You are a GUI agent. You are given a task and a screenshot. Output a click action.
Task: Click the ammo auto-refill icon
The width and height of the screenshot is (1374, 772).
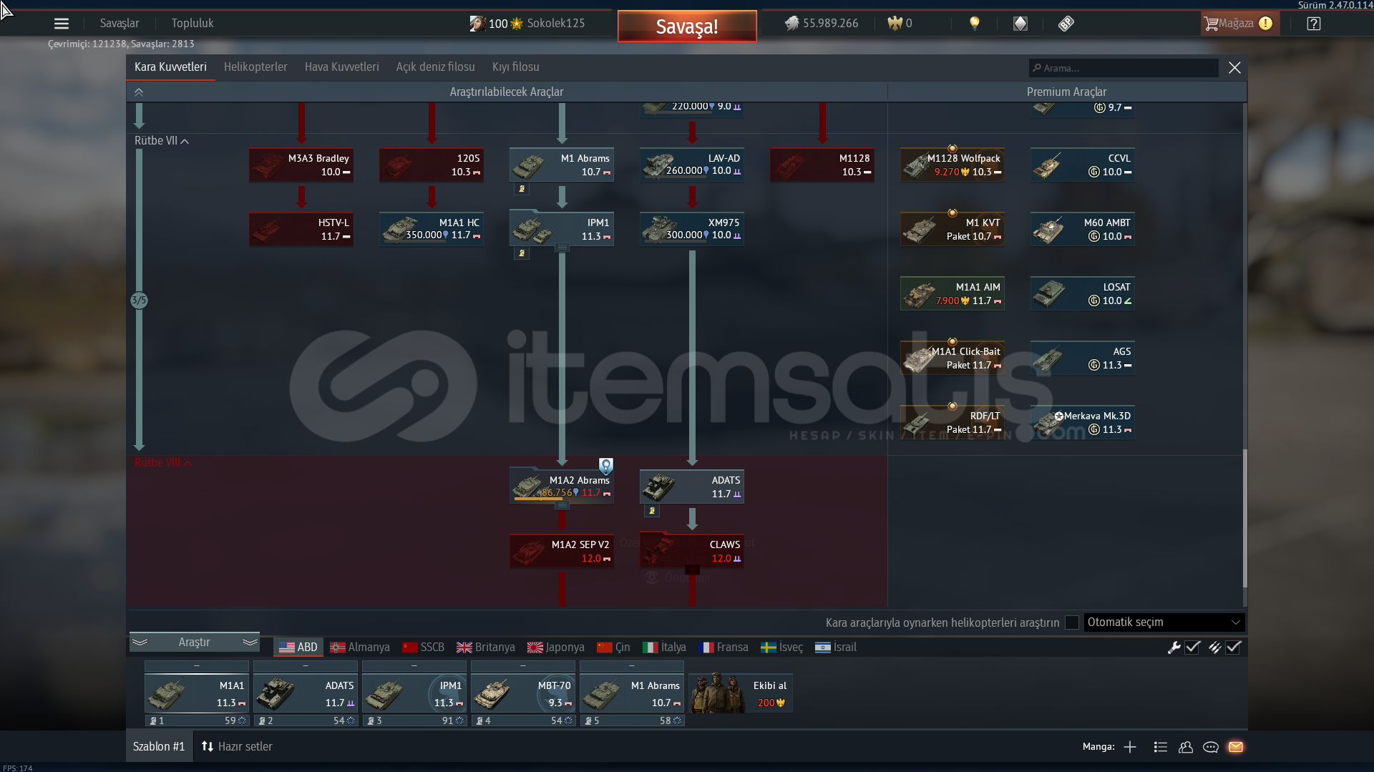click(x=1214, y=648)
